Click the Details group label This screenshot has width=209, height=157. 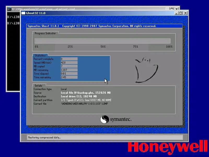tap(38, 86)
